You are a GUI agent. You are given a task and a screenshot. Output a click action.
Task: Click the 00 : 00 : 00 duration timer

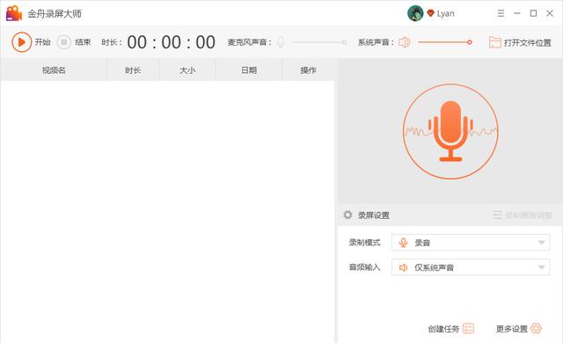[x=172, y=42]
